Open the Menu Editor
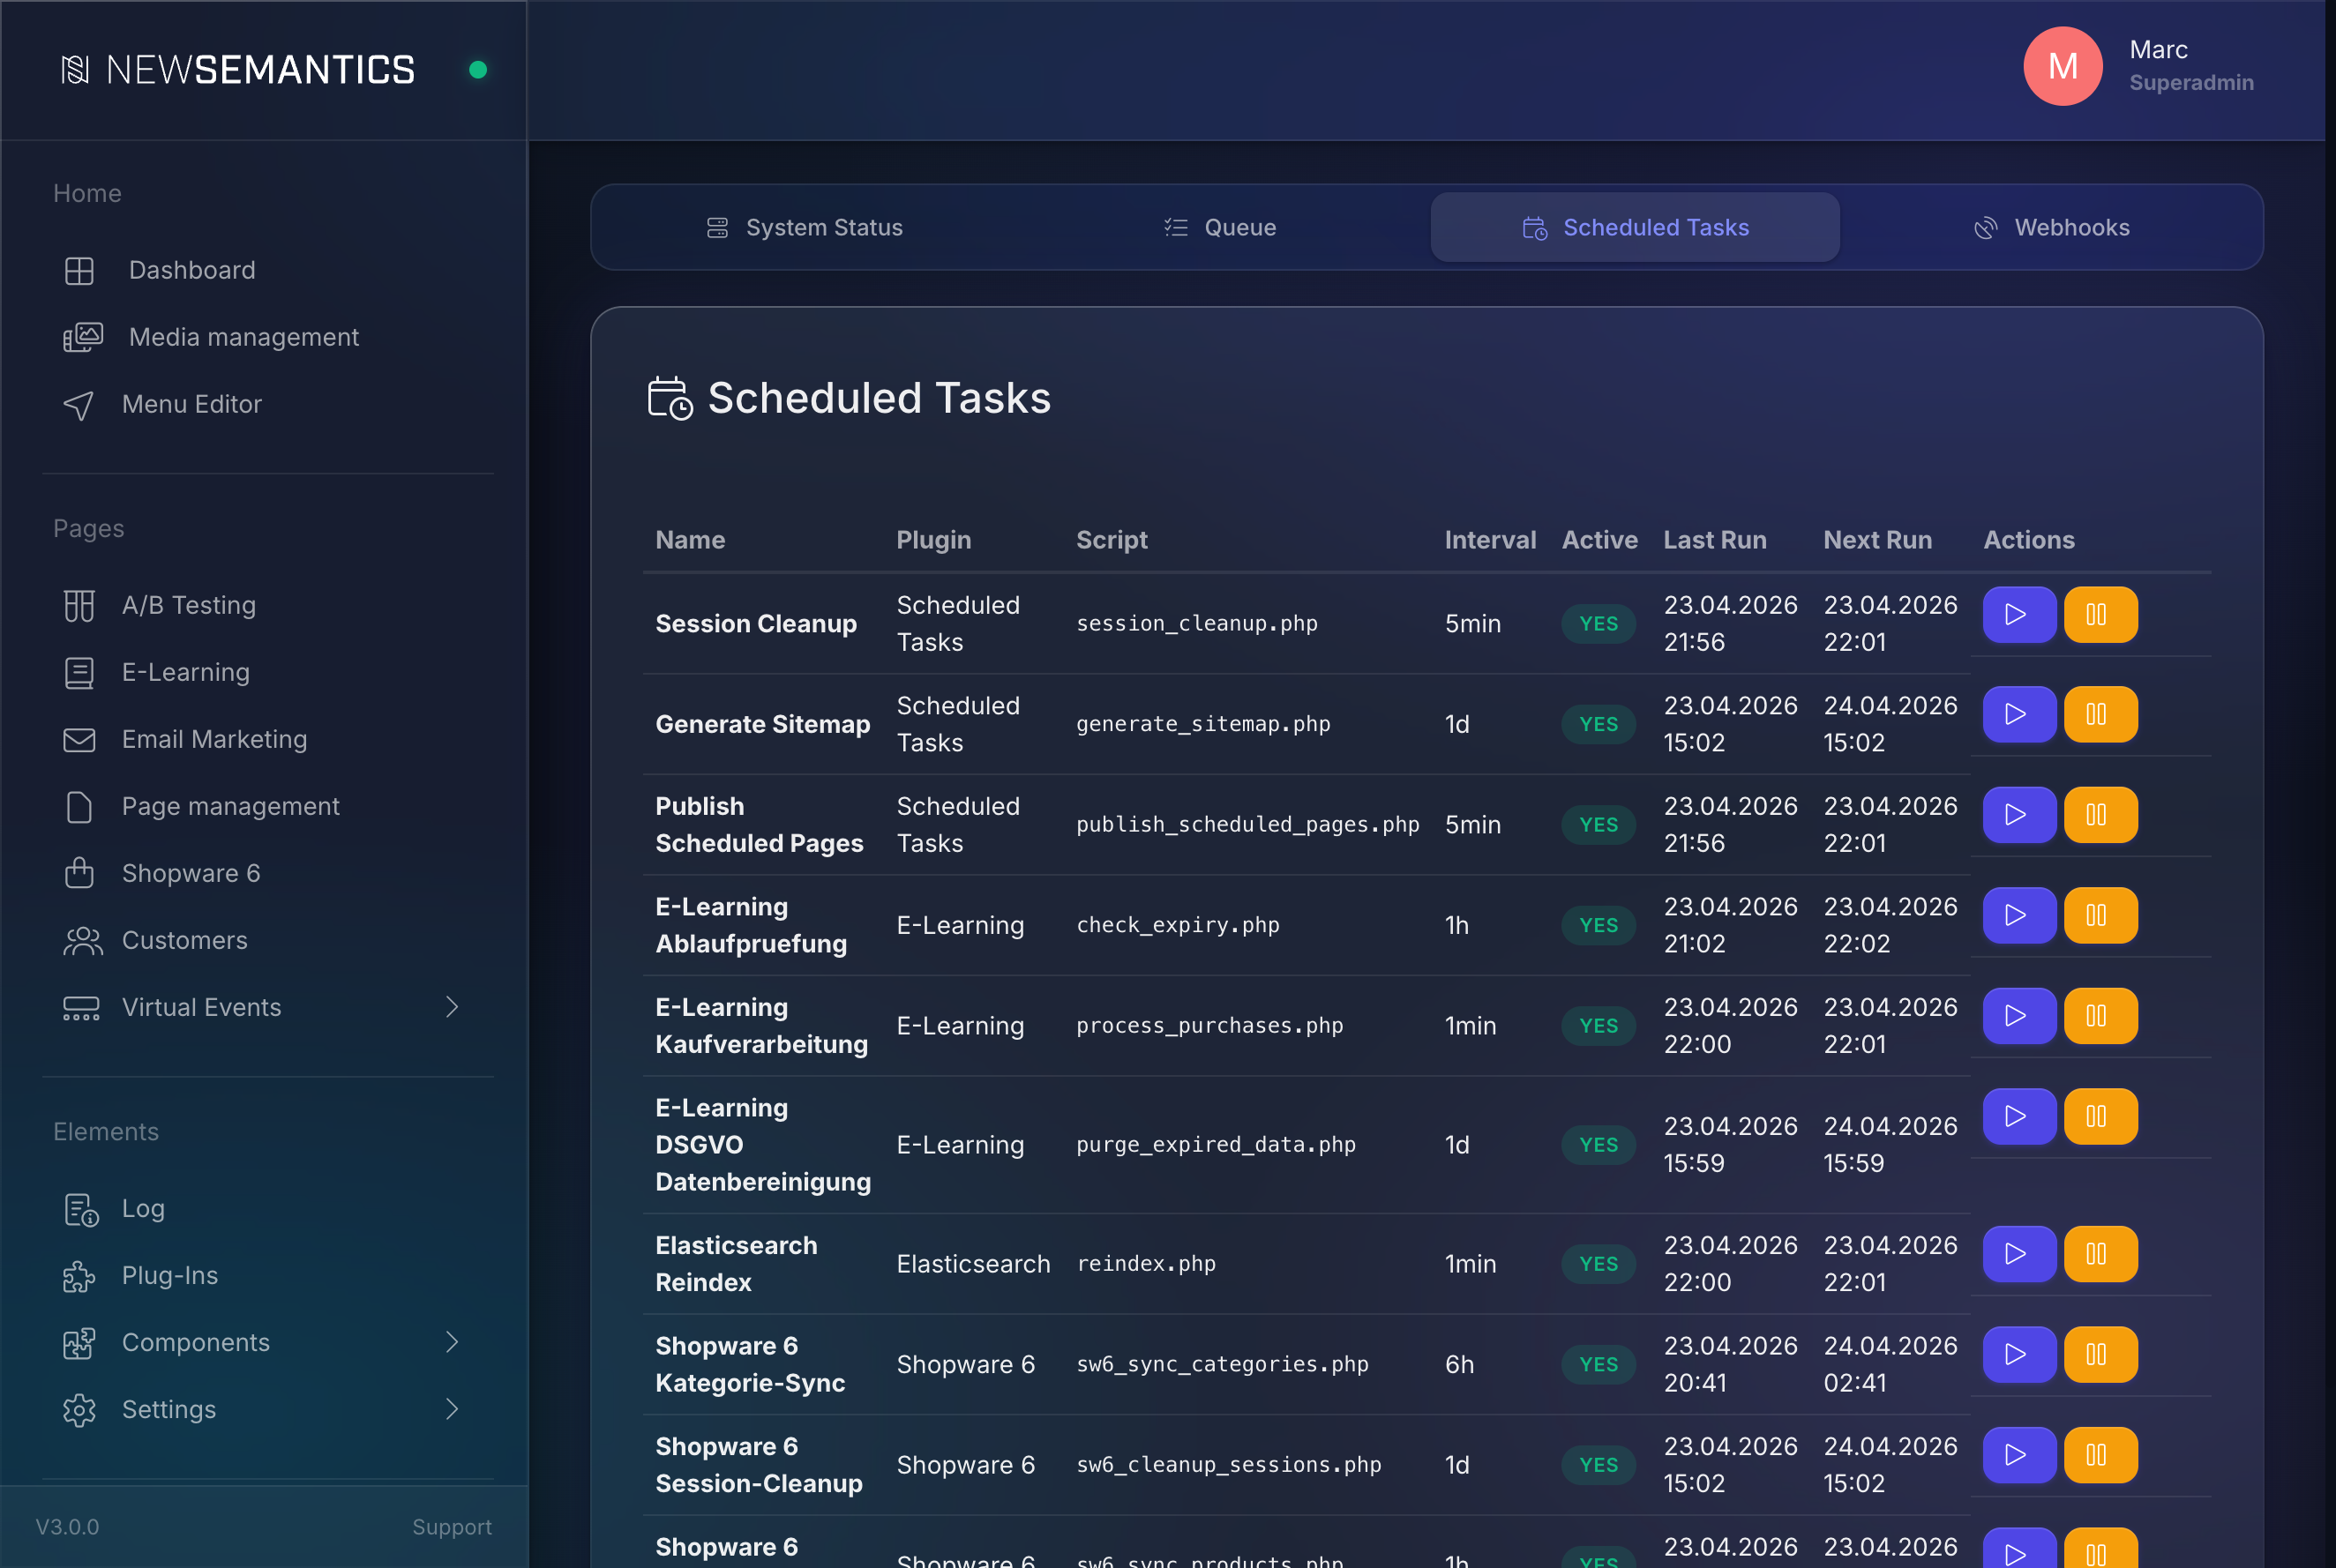2336x1568 pixels. 162,404
